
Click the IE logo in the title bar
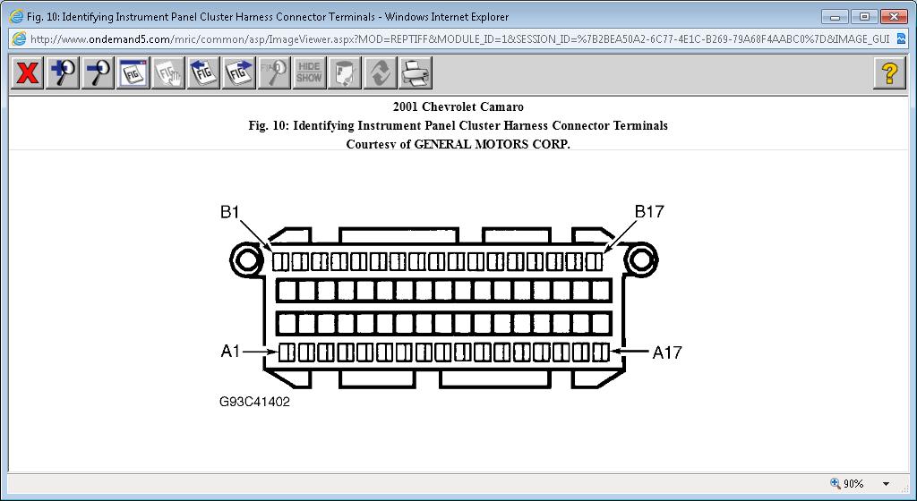coord(16,16)
